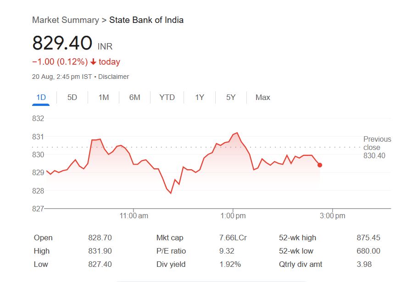This screenshot has height=282, width=407.
Task: View the 5Y price history tab
Action: pos(231,97)
